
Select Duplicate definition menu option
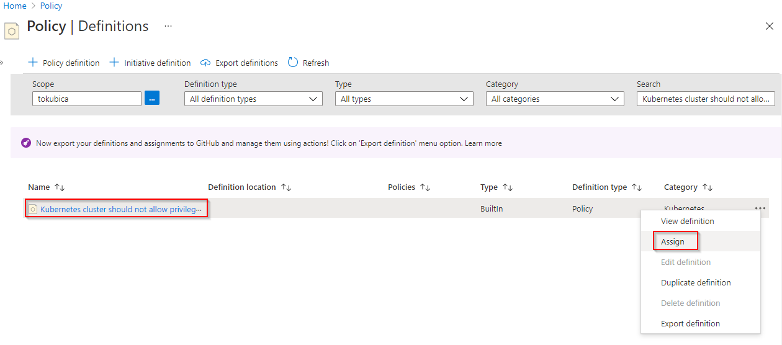pos(696,282)
